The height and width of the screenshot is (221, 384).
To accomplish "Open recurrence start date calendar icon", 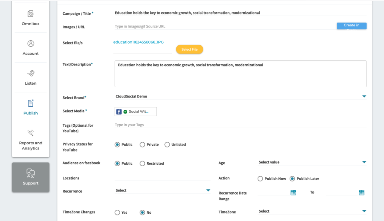I will (293, 192).
